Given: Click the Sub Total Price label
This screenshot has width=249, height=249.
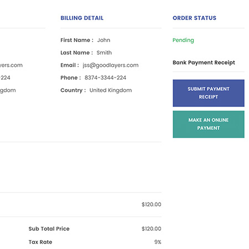Looking at the screenshot, I should [49, 229].
